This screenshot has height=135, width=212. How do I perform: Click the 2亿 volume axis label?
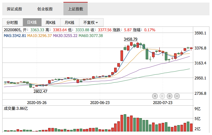(198, 129)
